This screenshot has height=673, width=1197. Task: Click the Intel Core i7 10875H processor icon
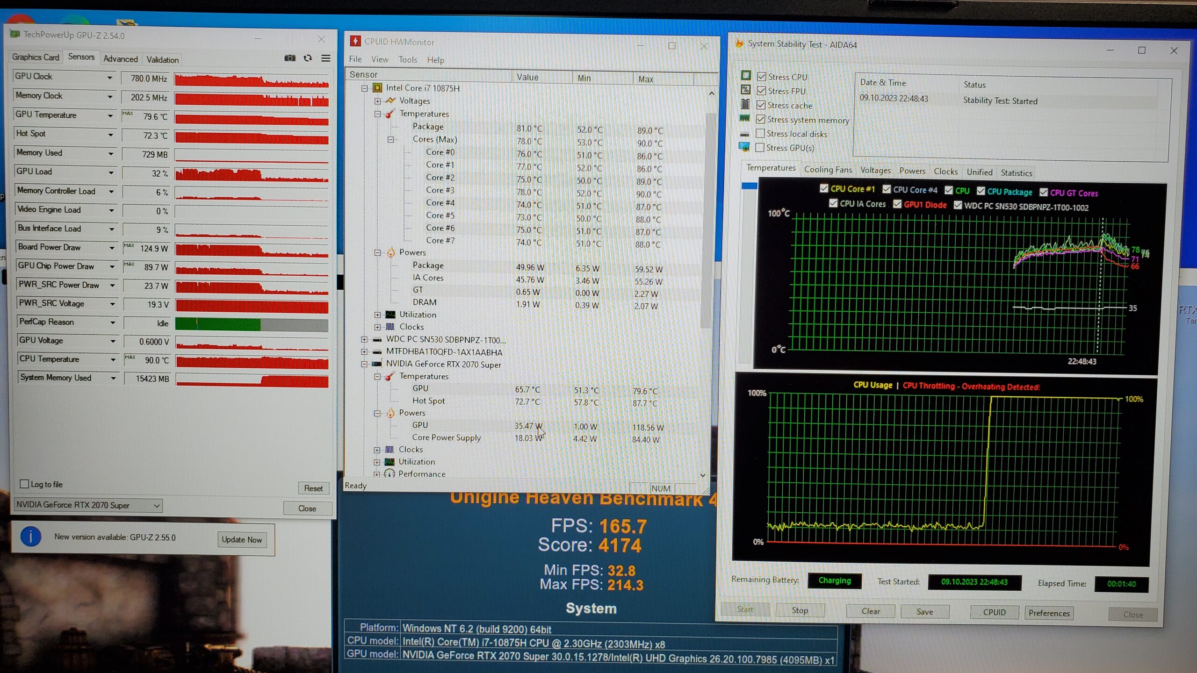point(377,88)
